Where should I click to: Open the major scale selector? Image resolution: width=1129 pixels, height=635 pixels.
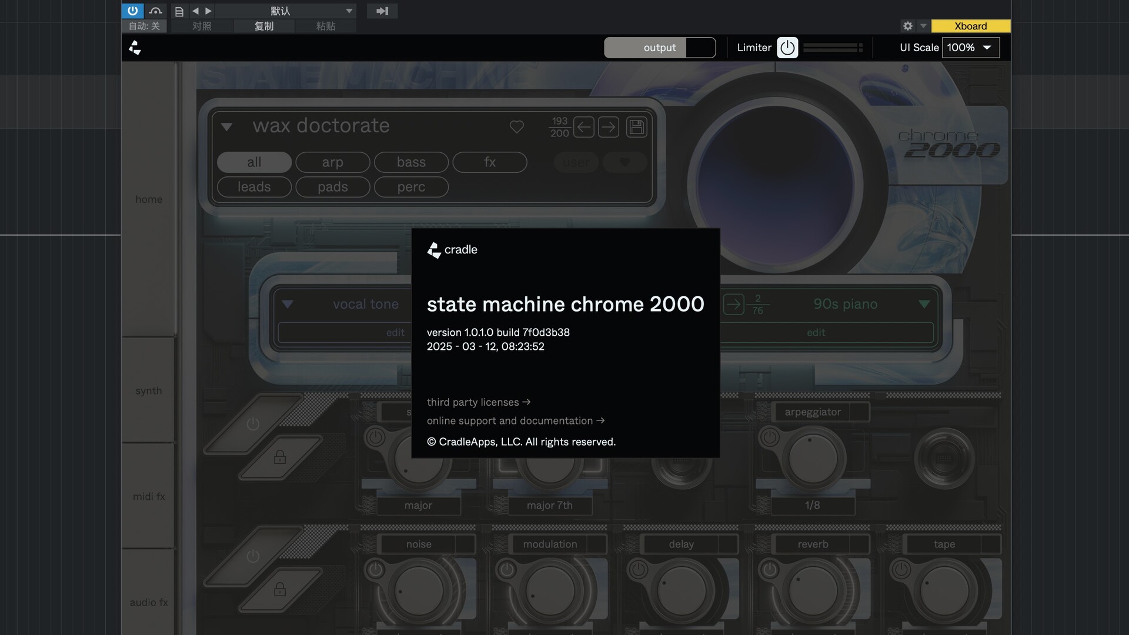pyautogui.click(x=418, y=506)
